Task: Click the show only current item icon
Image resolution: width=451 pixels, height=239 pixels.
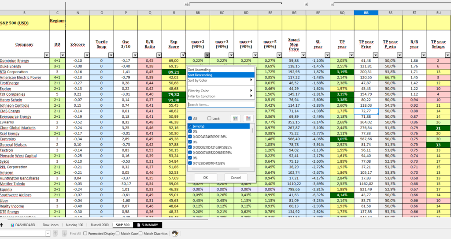Action: click(235, 119)
